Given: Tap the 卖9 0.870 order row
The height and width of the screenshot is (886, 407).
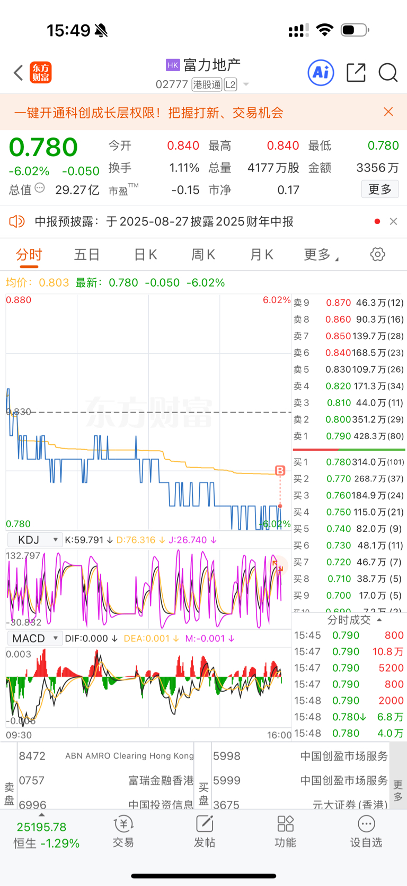Looking at the screenshot, I should click(x=349, y=303).
